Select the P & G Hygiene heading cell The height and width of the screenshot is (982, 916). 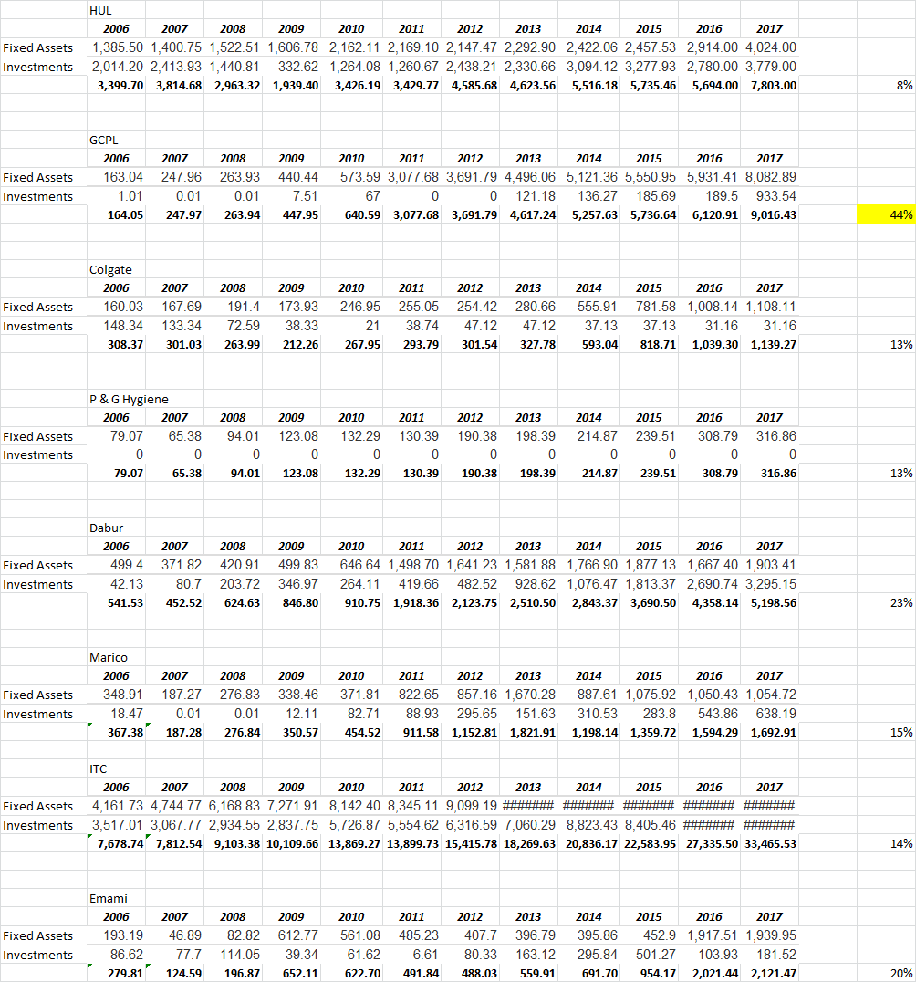tap(129, 399)
